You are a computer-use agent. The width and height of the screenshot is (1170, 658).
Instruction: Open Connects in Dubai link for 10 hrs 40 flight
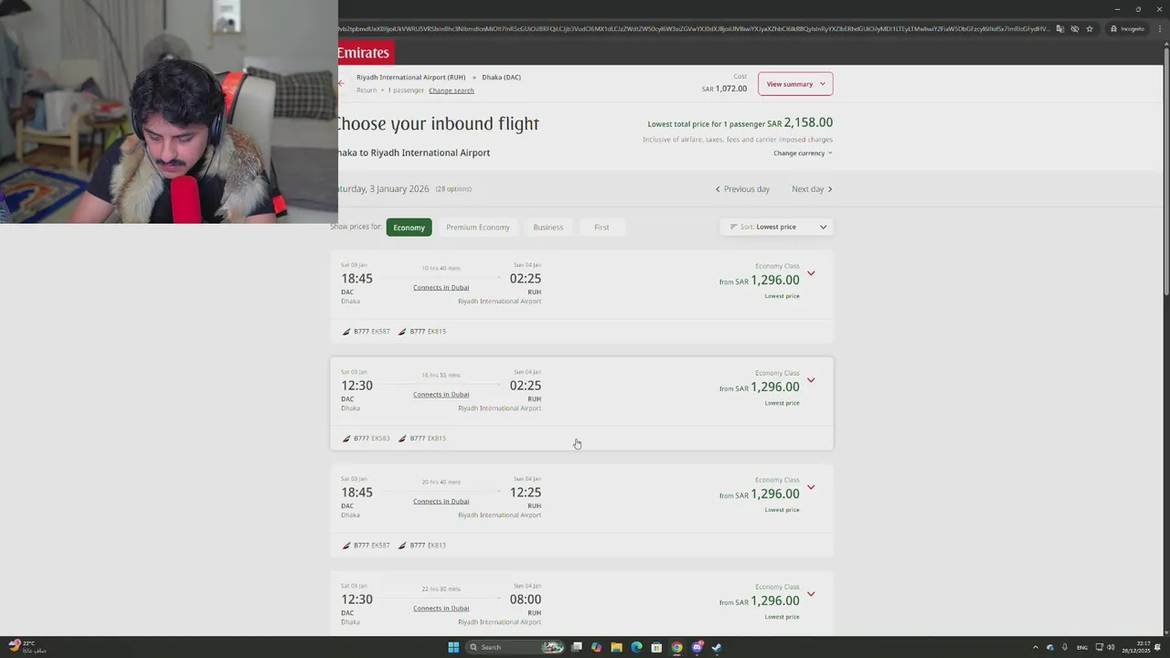441,288
